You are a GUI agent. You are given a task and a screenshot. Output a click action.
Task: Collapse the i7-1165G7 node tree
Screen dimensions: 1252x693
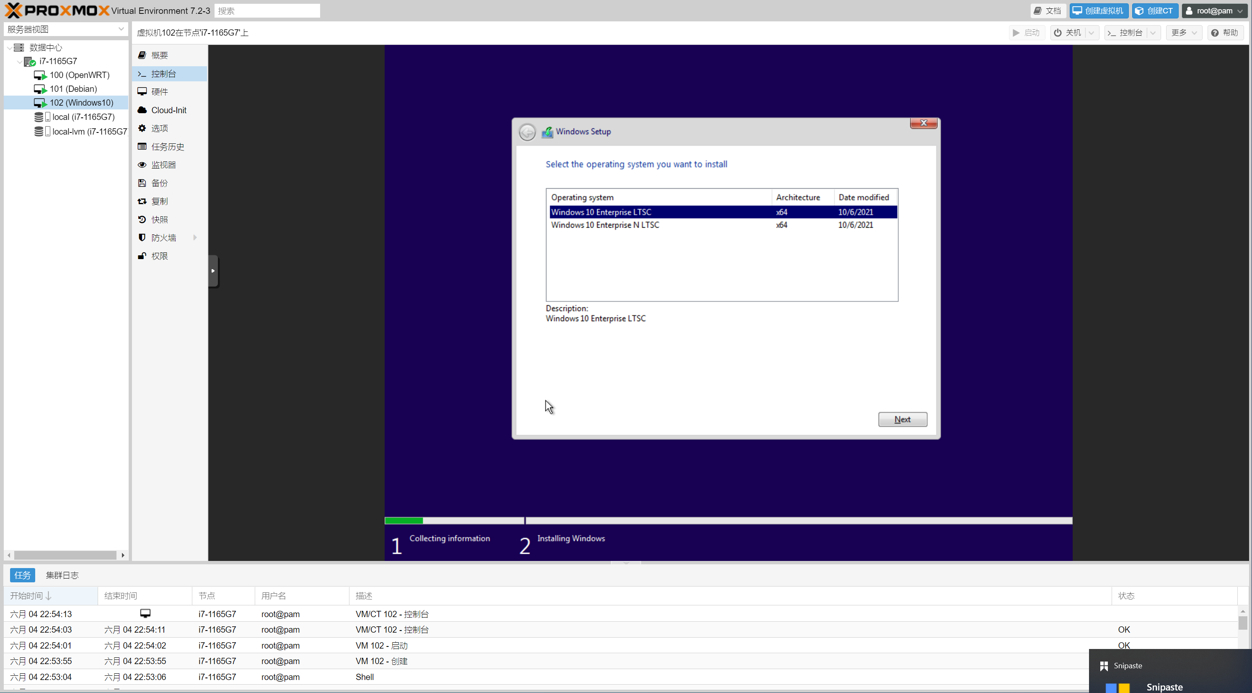19,61
